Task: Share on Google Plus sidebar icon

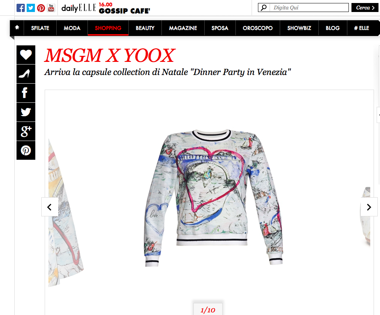Action: (26, 131)
